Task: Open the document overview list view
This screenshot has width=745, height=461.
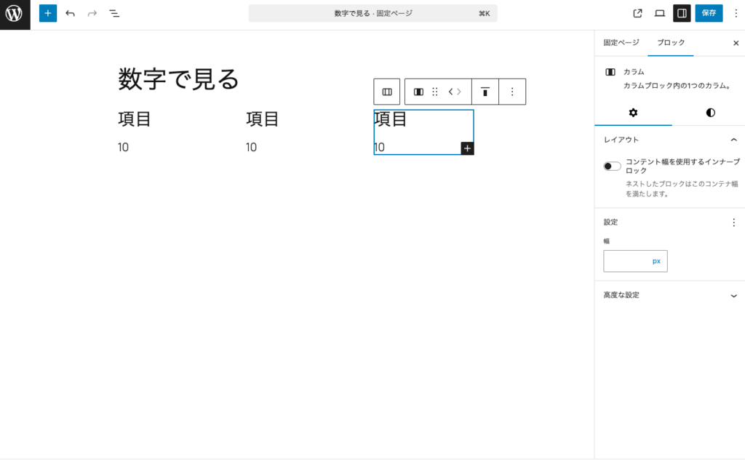Action: tap(114, 13)
